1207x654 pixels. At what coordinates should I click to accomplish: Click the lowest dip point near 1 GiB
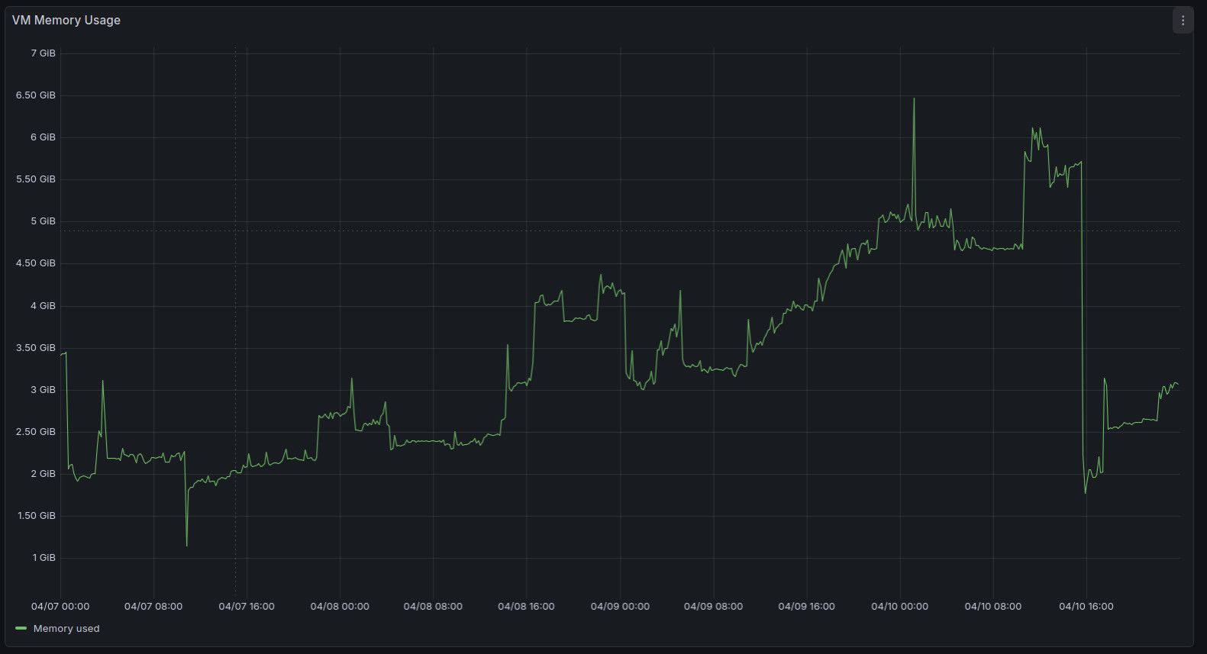pyautogui.click(x=186, y=545)
